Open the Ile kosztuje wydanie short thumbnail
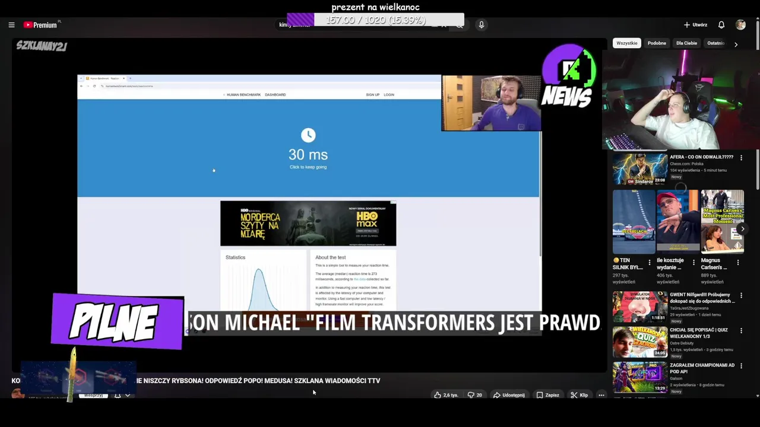760x427 pixels. [x=677, y=222]
